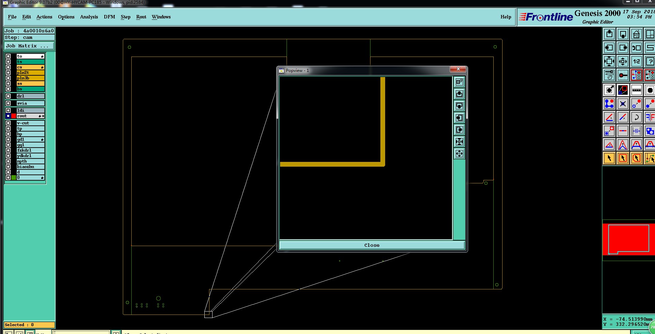Click pan right icon in Popview window

click(460, 130)
